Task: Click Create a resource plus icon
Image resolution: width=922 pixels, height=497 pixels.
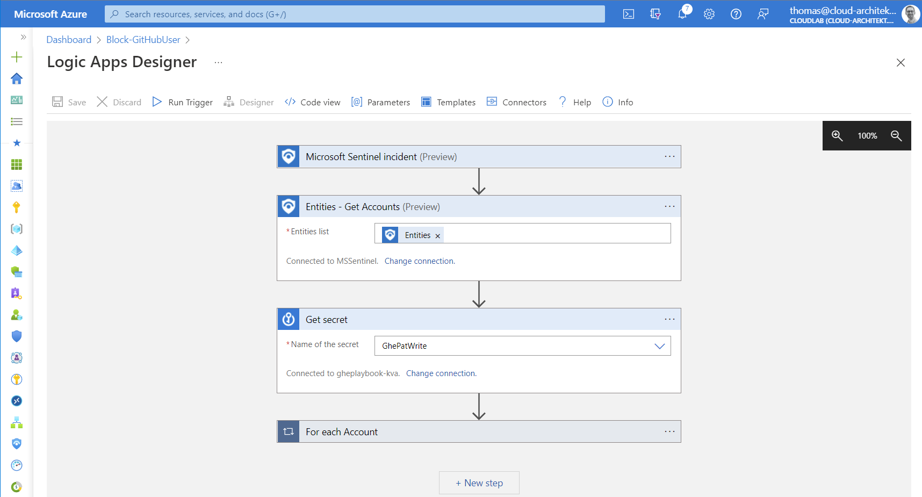Action: tap(17, 57)
